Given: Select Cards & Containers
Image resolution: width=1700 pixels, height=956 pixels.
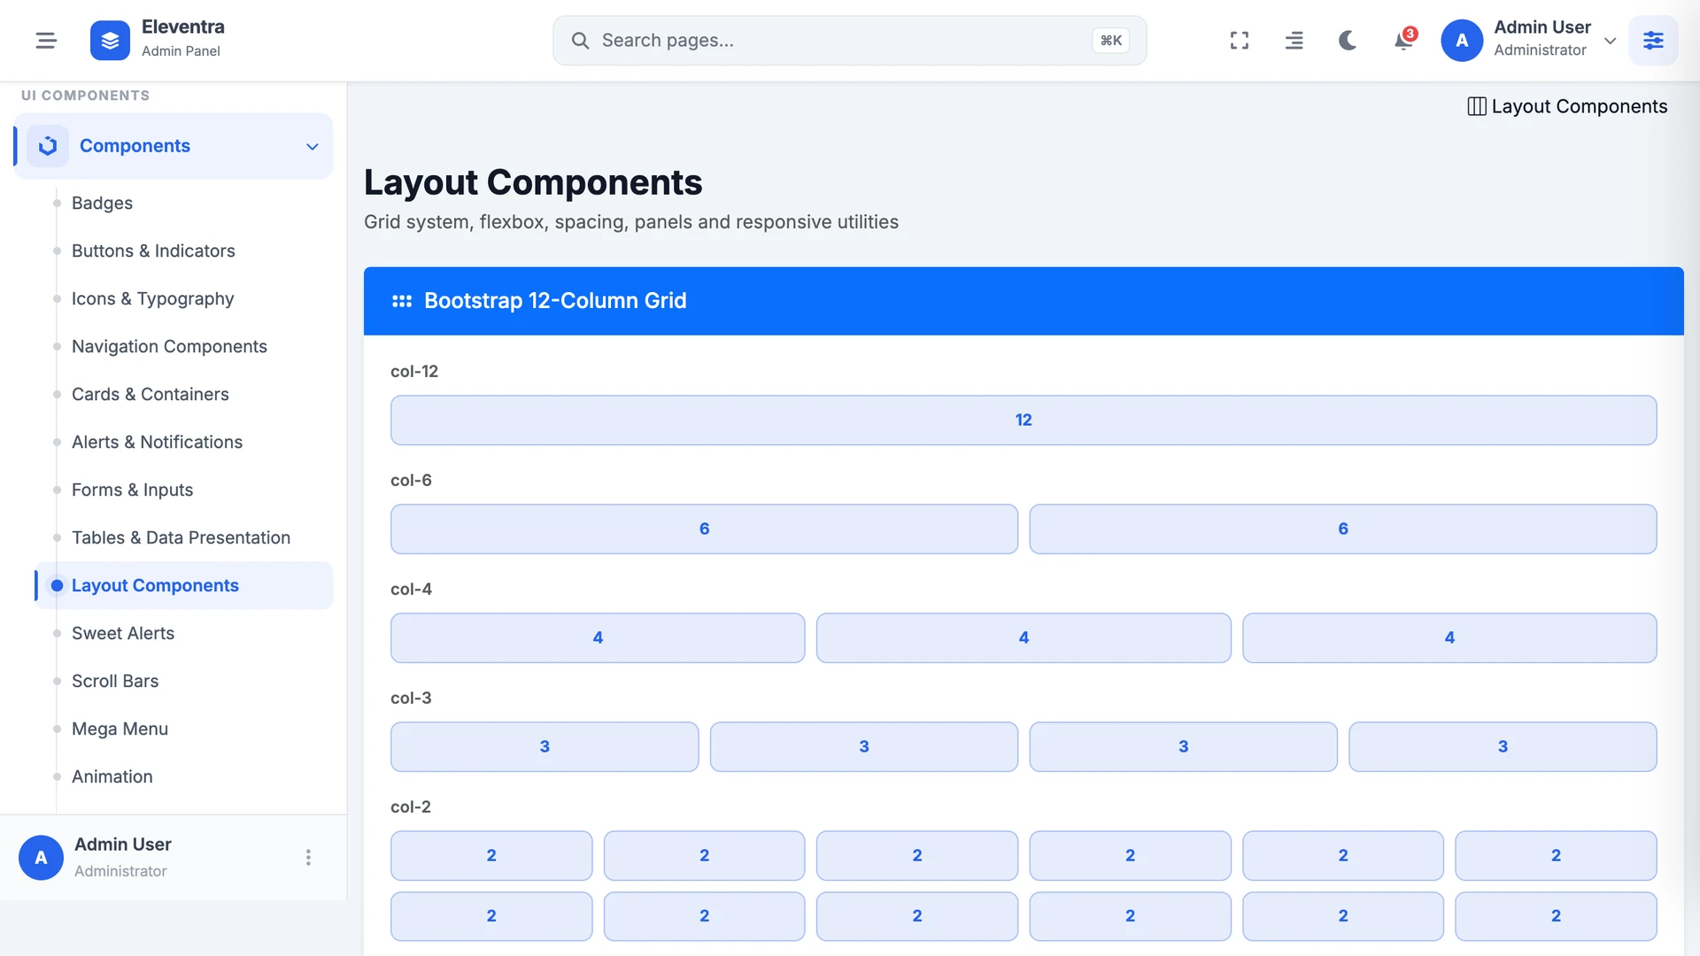Looking at the screenshot, I should tap(150, 394).
